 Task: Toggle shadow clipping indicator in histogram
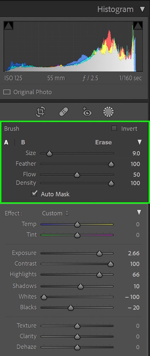coord(9,25)
